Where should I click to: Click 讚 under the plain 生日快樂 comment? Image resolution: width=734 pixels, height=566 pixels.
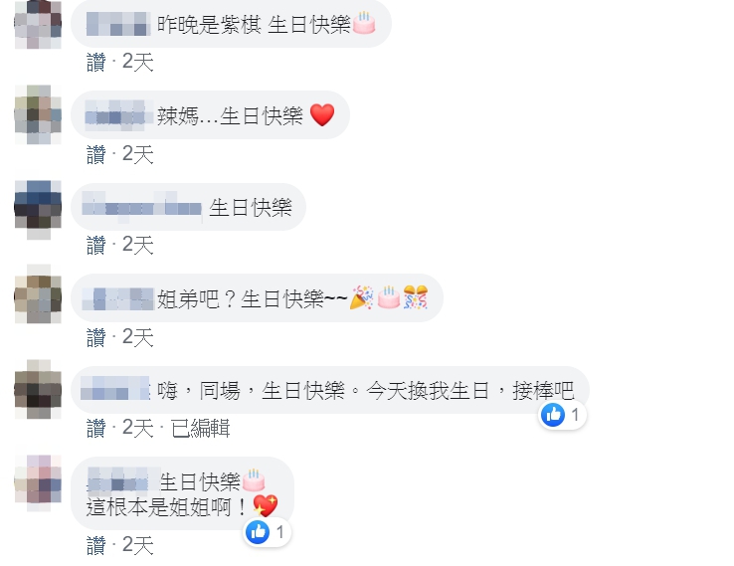[95, 245]
